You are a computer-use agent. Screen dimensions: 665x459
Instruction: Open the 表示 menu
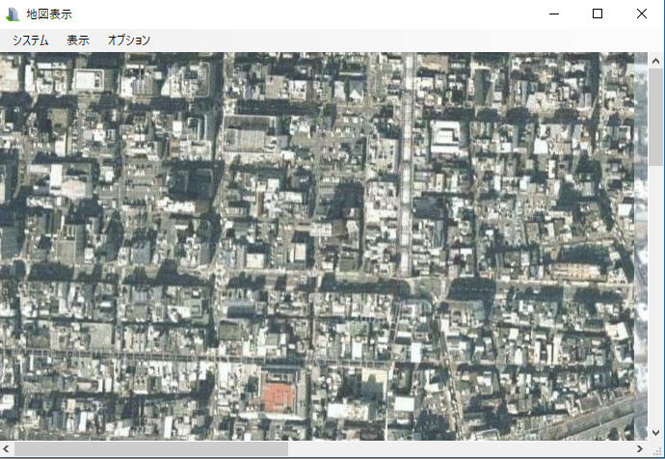[78, 40]
